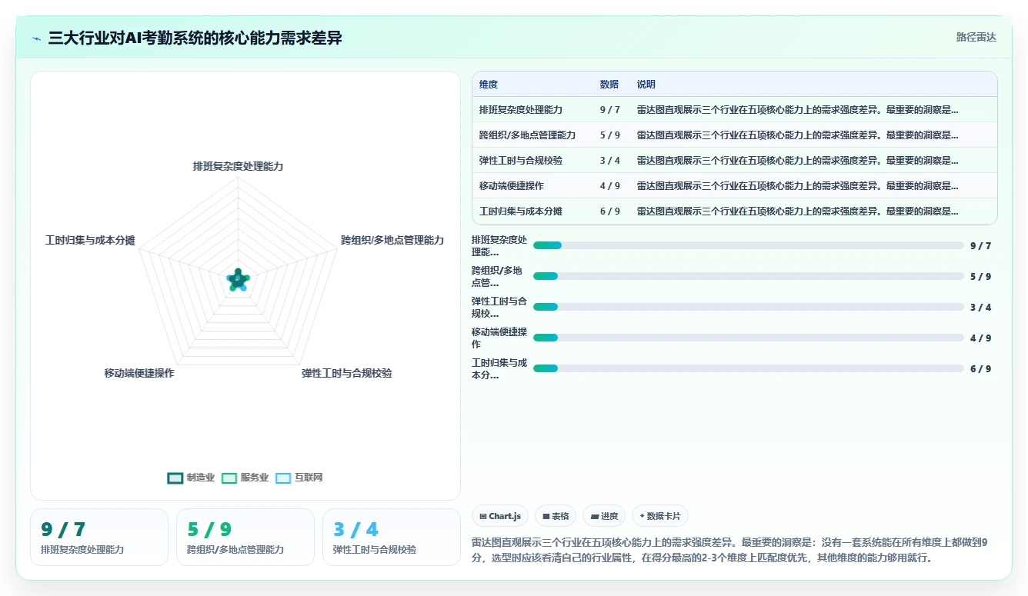The height and width of the screenshot is (596, 1028).
Task: Toggle the 服务业 legend entry
Action: [x=245, y=478]
